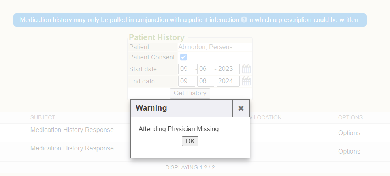Expand Options for the second message row
Screen dimensions: 390x176
point(349,151)
